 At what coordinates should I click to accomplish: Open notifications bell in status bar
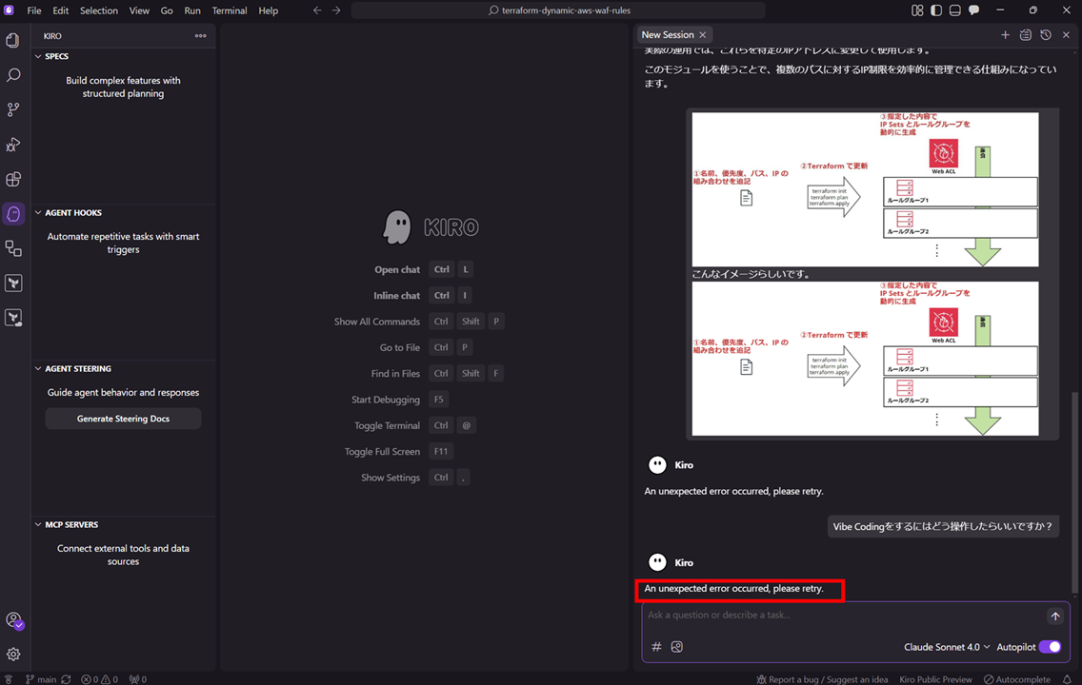[1067, 678]
